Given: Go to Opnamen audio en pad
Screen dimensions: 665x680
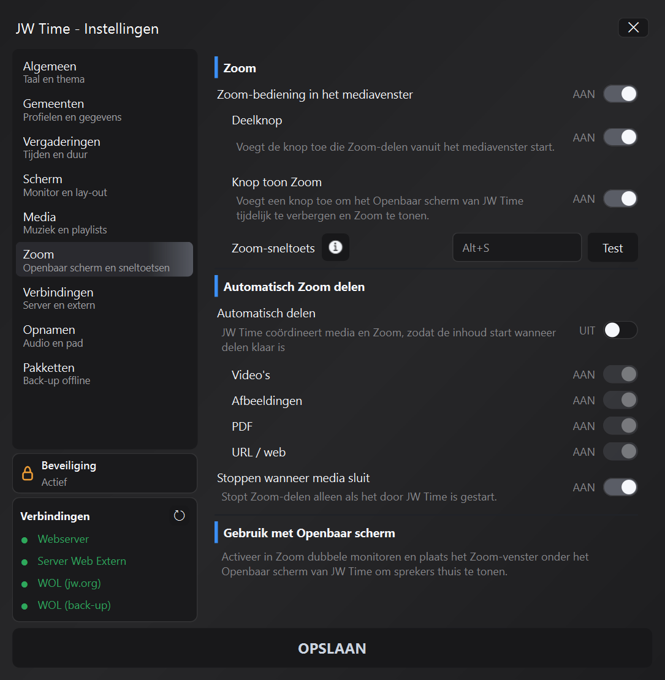Looking at the screenshot, I should pyautogui.click(x=105, y=336).
